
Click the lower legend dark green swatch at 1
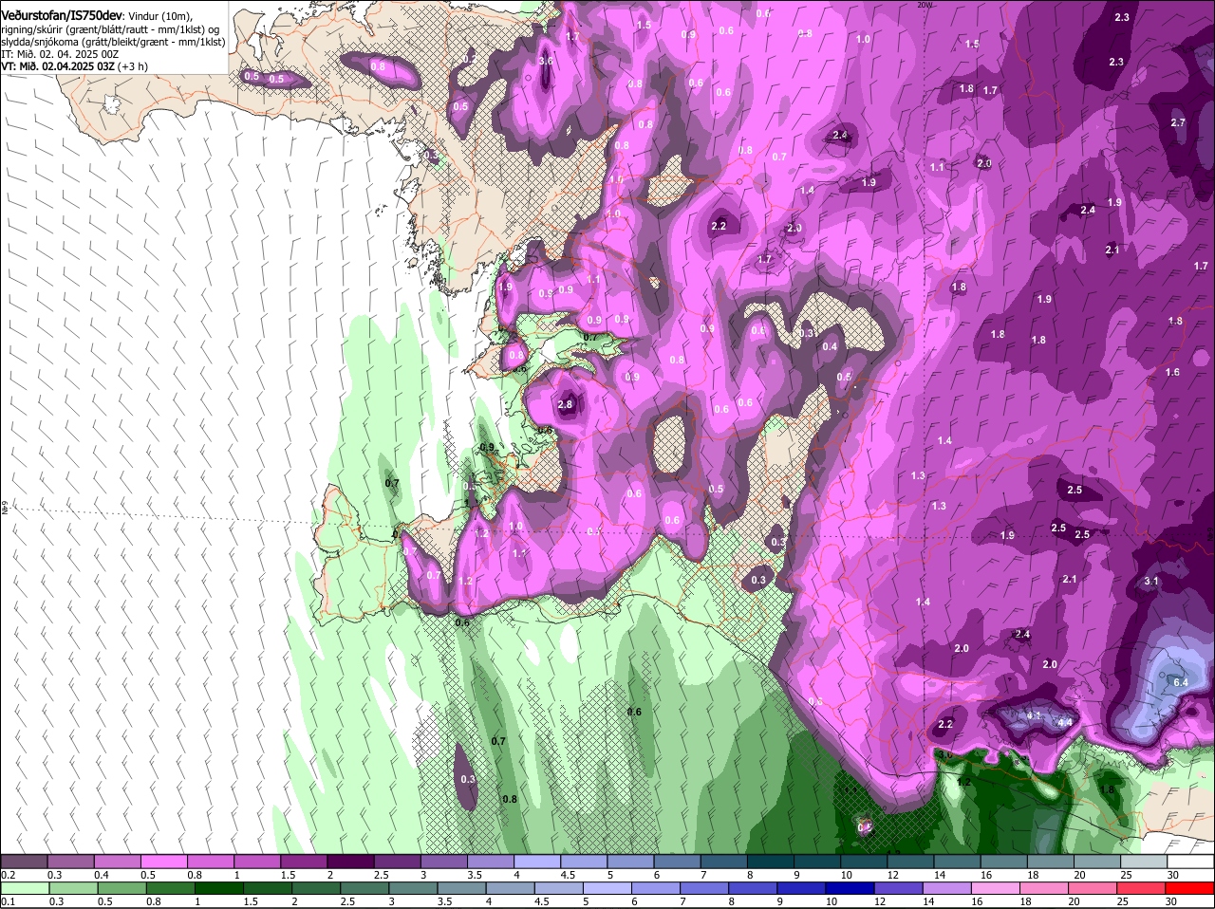(218, 887)
